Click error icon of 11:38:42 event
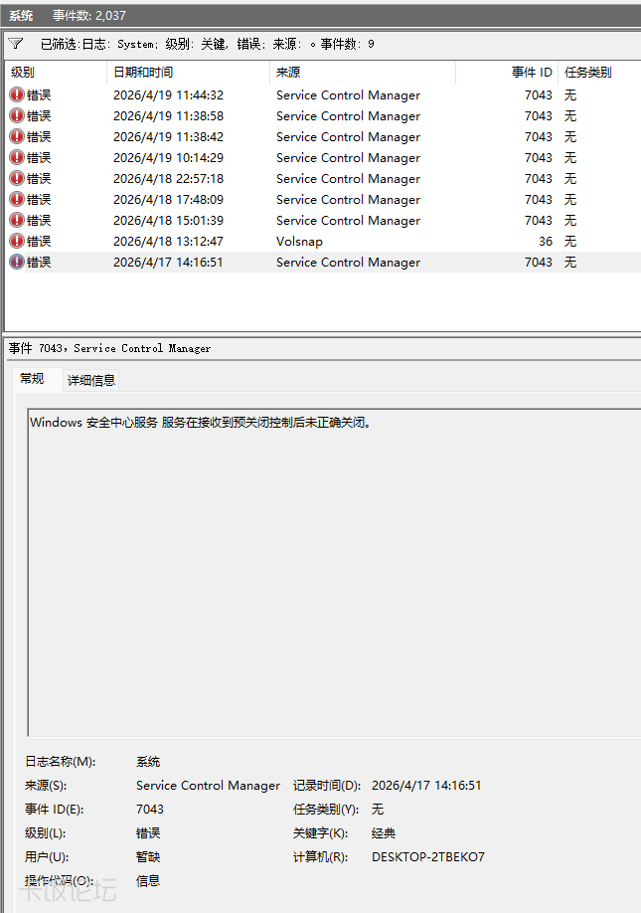Viewport: 641px width, 913px height. [x=17, y=137]
